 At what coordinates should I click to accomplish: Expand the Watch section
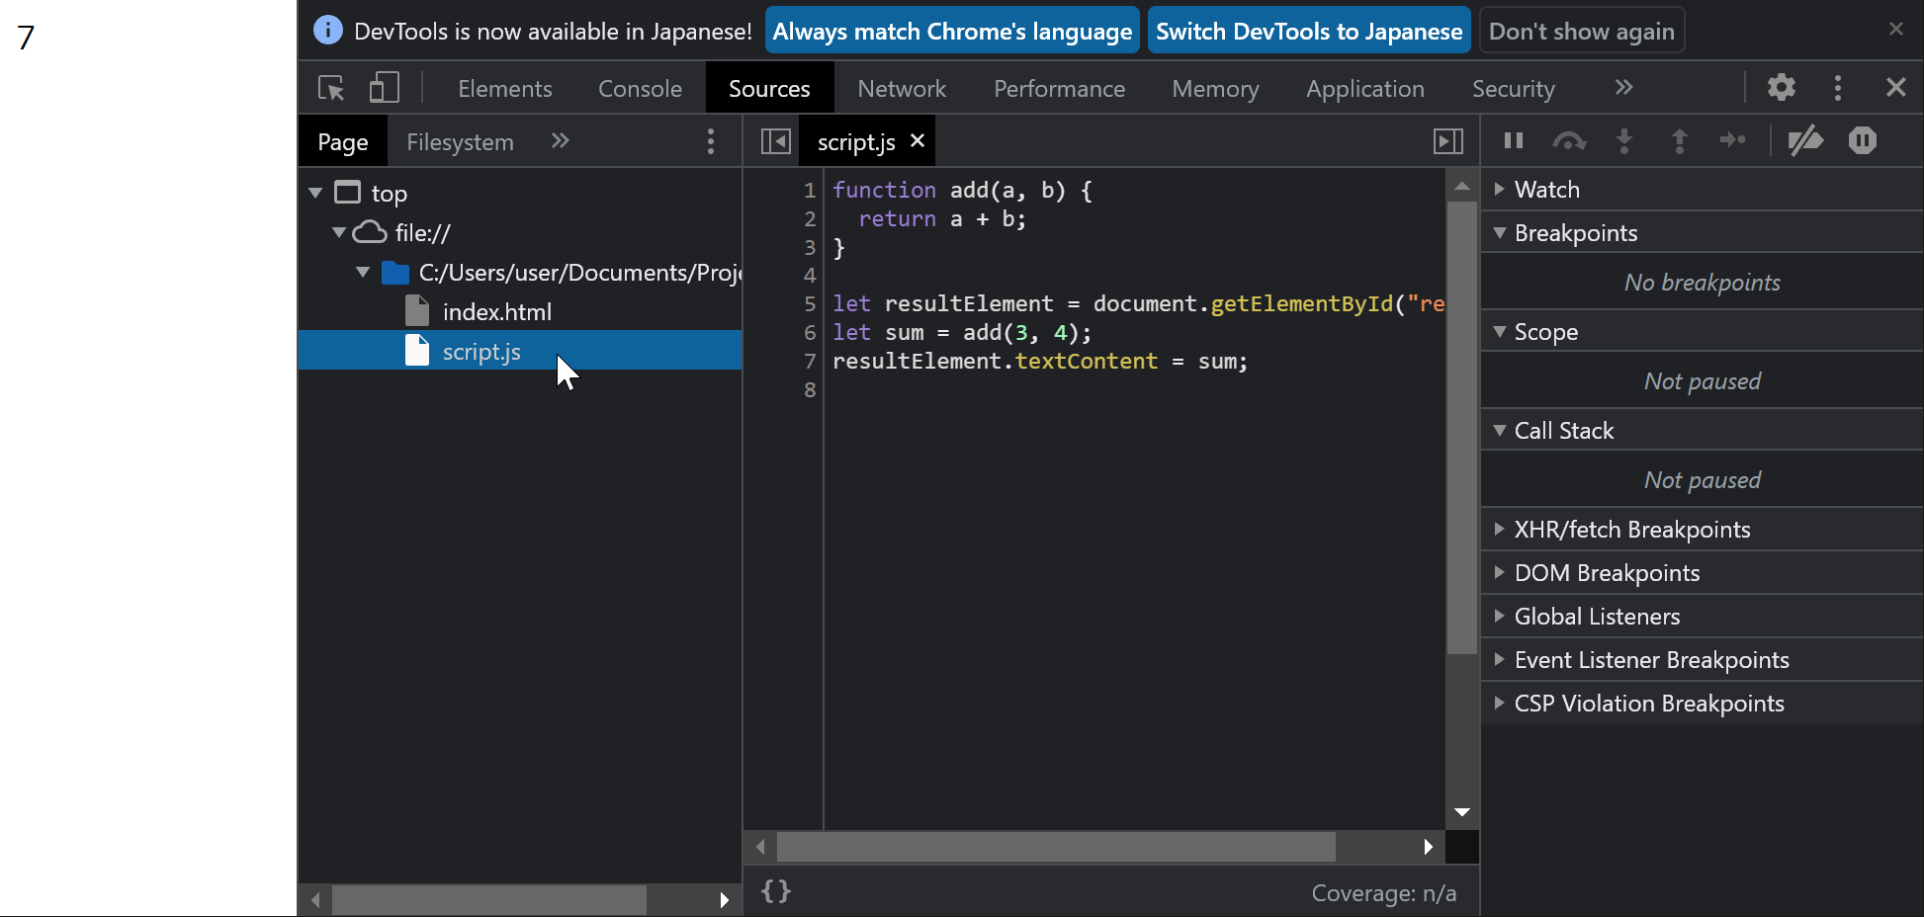click(x=1547, y=190)
